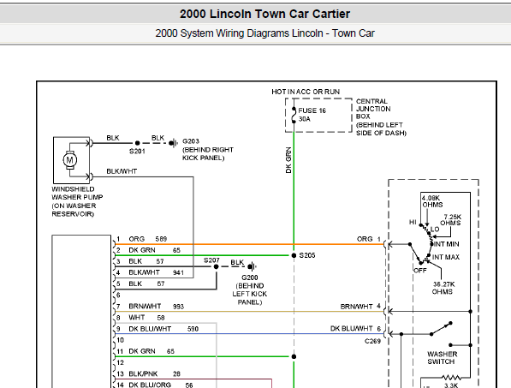Screen dimensions: 511x388
Task: Click the G203 ground symbol
Action: pyautogui.click(x=174, y=143)
